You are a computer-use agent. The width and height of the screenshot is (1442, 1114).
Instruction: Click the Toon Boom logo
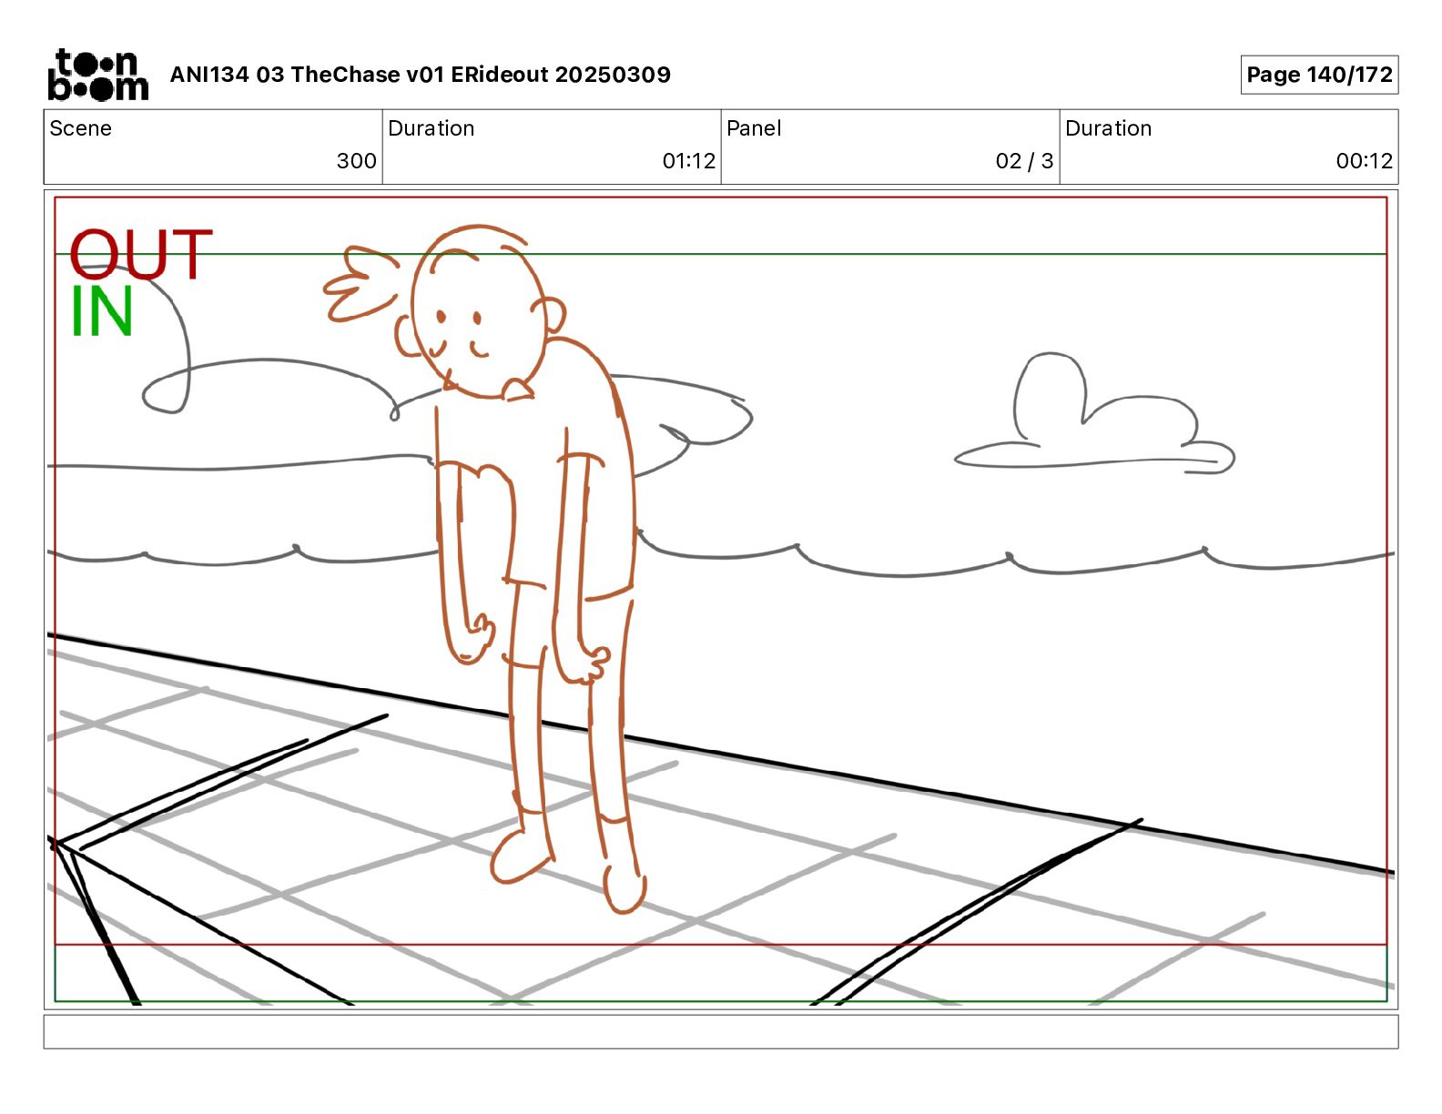pyautogui.click(x=97, y=75)
